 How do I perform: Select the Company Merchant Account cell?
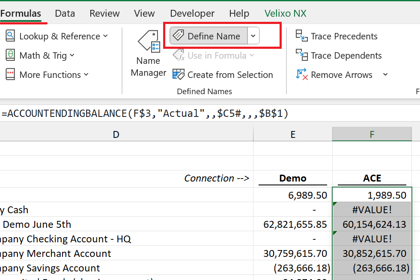[126, 253]
